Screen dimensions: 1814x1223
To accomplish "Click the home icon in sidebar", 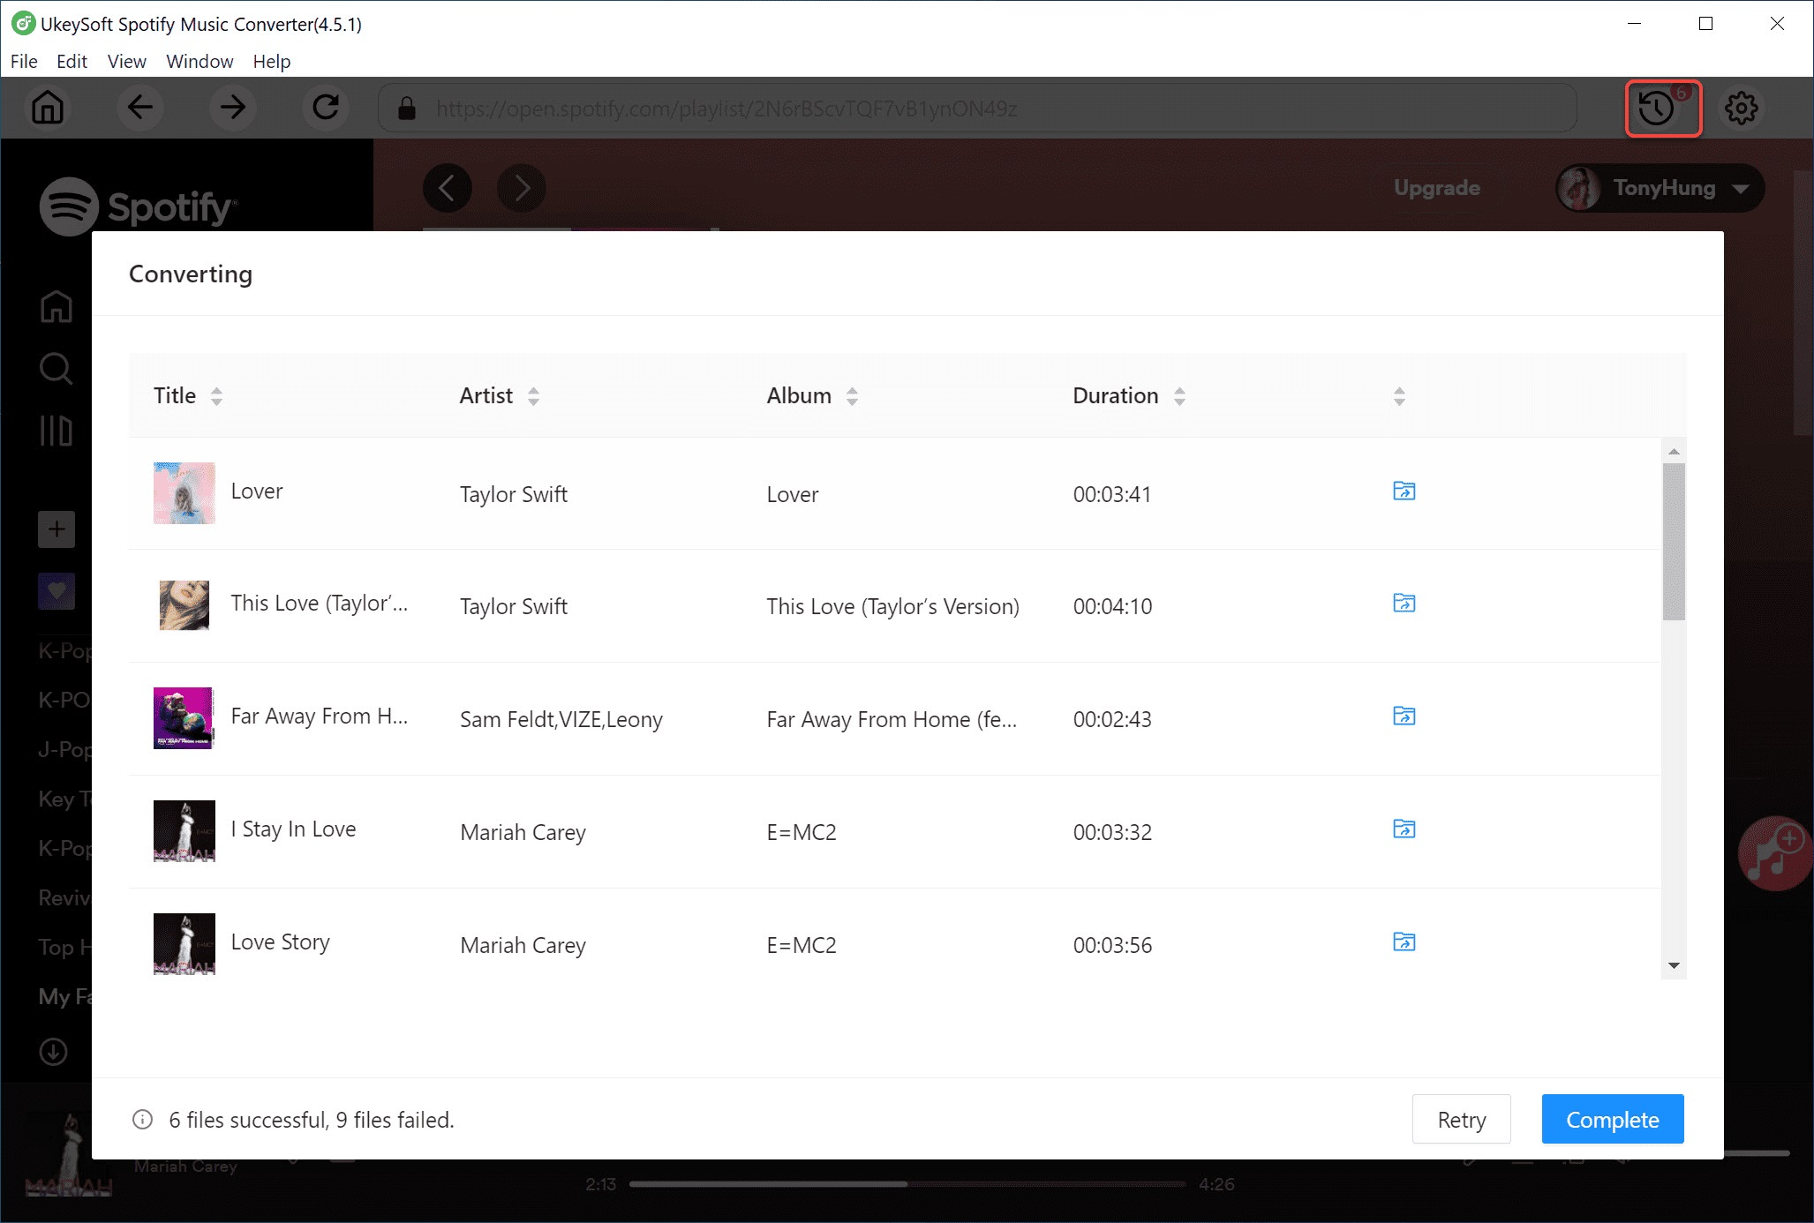I will click(55, 305).
